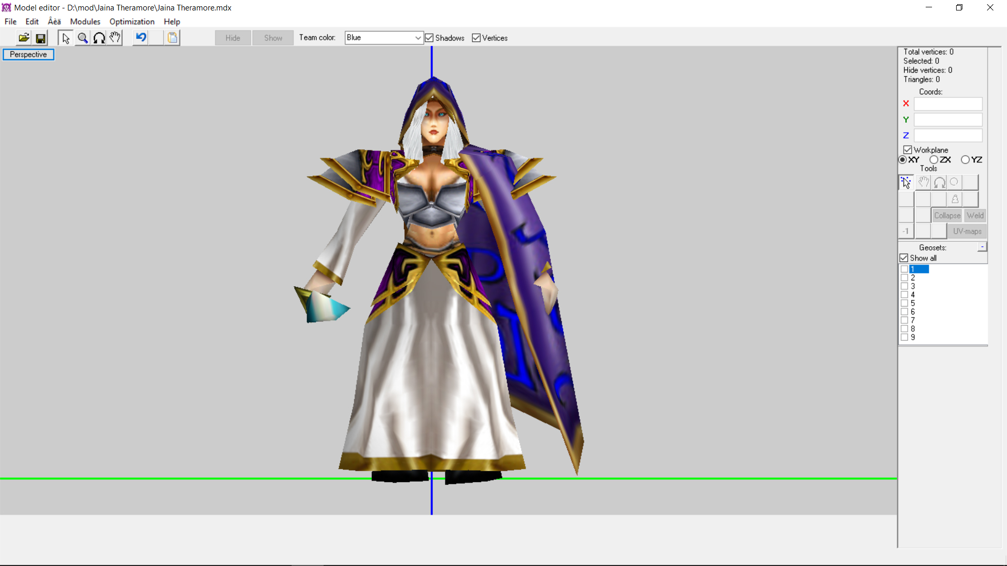1007x566 pixels.
Task: Click the Perspective view button
Action: pyautogui.click(x=28, y=55)
